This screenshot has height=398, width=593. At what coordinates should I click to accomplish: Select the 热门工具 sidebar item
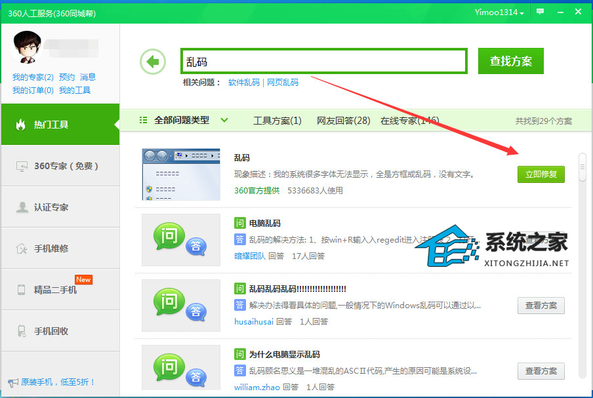60,125
